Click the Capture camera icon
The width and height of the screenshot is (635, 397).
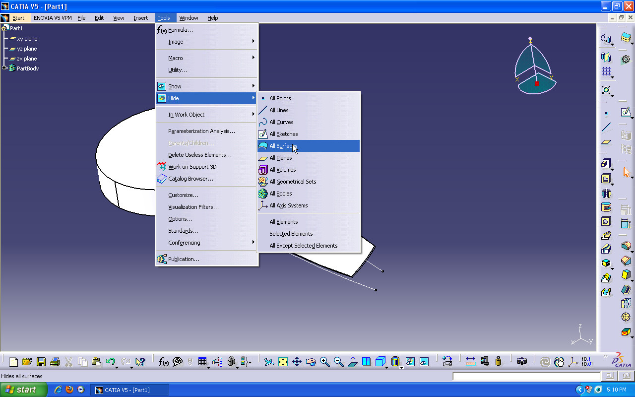pos(521,362)
